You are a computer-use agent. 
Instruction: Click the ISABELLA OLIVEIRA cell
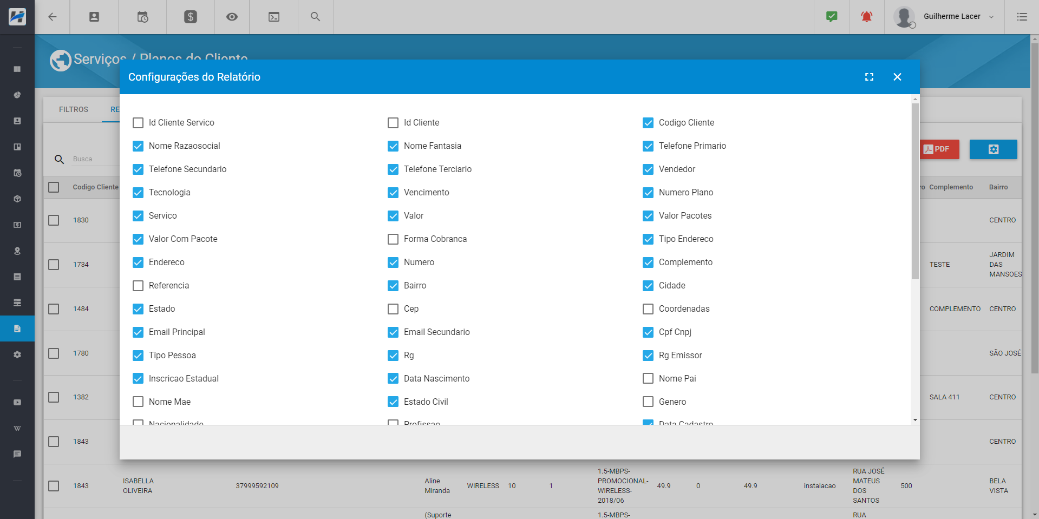click(x=138, y=486)
